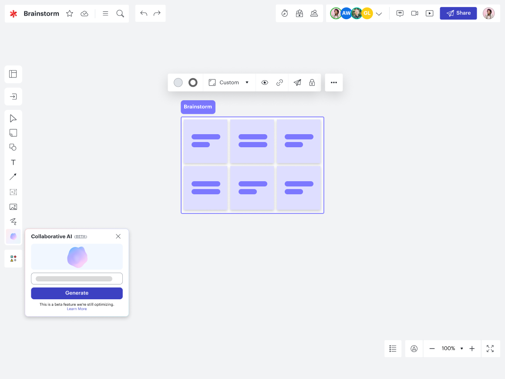Viewport: 505px width, 379px height.
Task: Toggle frame visibility eye icon
Action: 265,82
